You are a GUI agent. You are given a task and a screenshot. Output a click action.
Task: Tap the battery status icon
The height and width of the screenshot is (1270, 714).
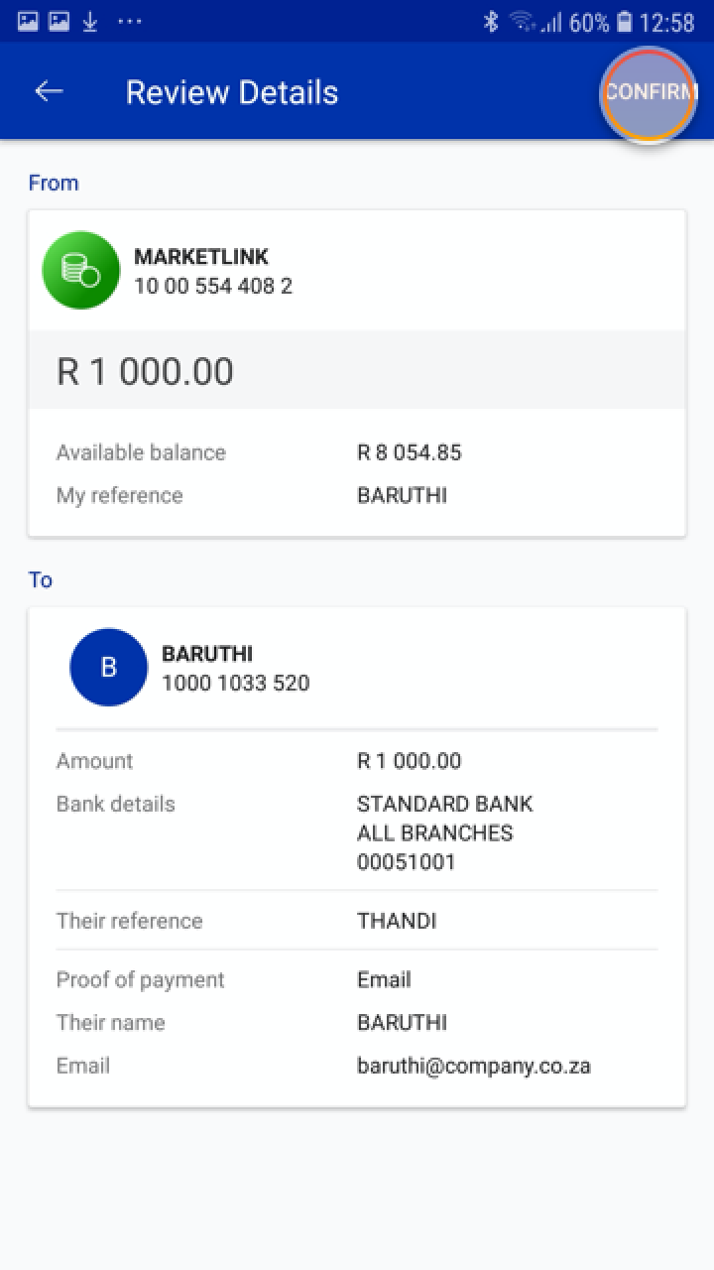point(625,22)
